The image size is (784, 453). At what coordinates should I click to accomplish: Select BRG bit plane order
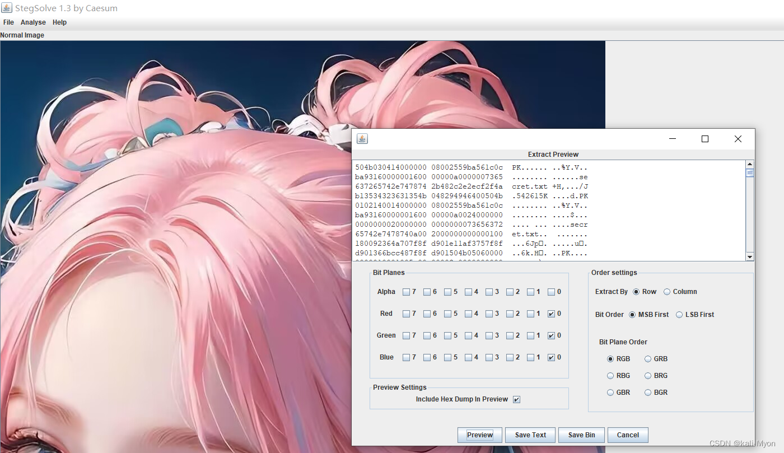coord(647,376)
